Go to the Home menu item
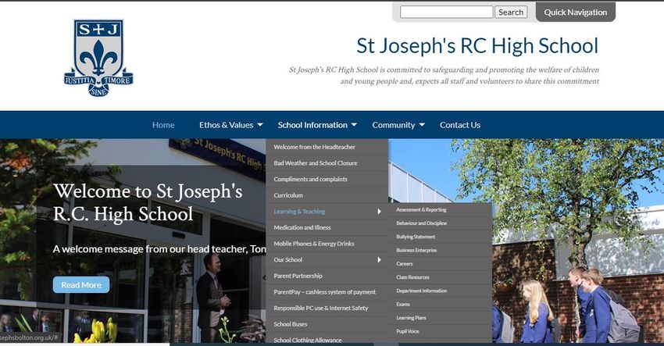Screen dimensions: 664x346 click(163, 125)
